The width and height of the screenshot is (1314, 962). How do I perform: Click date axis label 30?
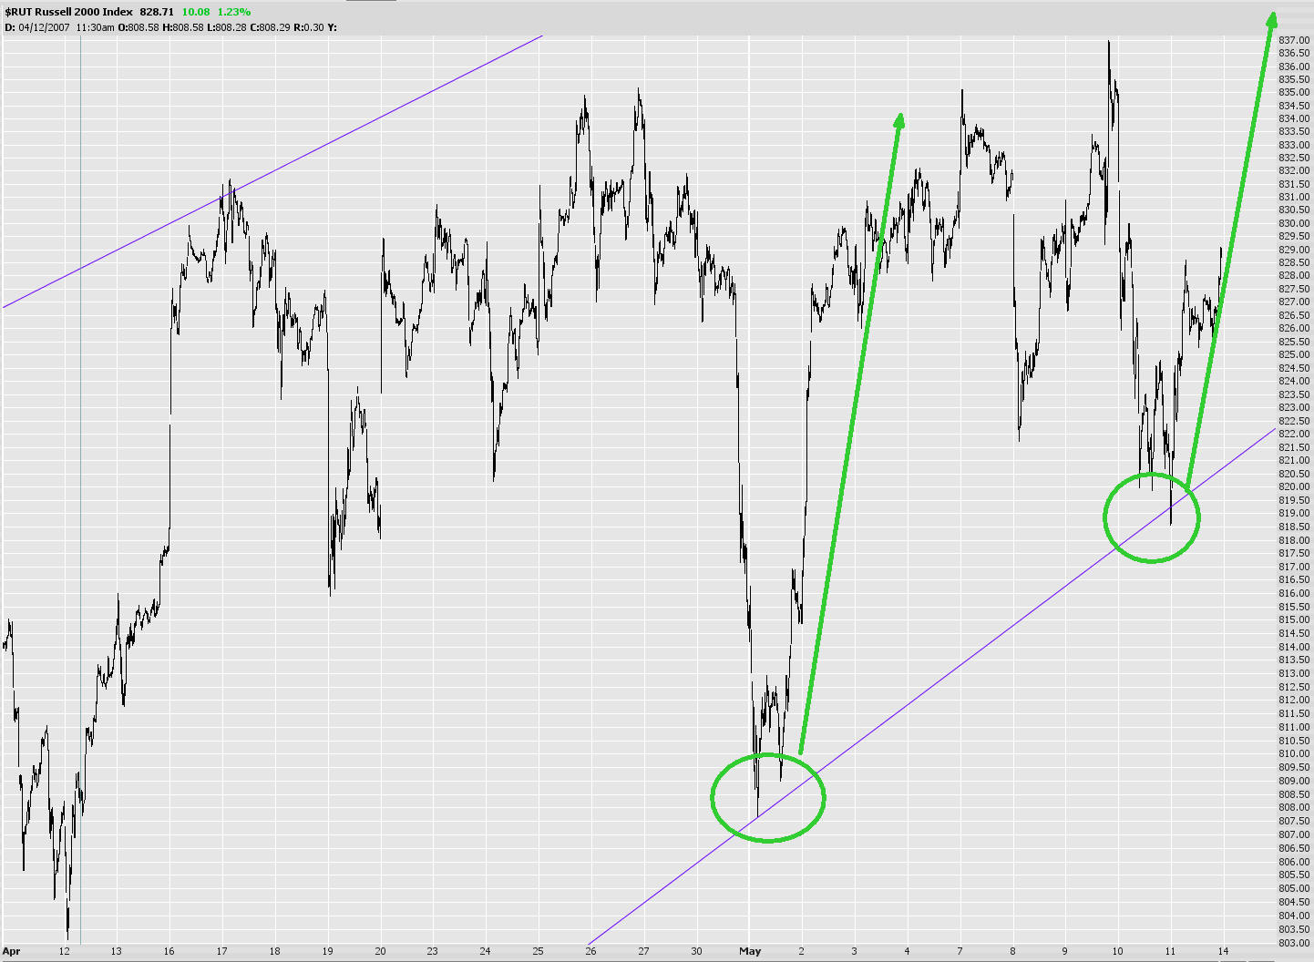click(697, 951)
